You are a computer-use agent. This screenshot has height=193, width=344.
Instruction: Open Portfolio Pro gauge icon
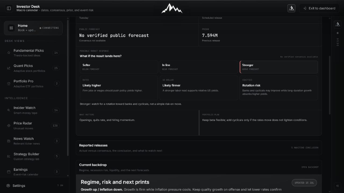point(9,84)
